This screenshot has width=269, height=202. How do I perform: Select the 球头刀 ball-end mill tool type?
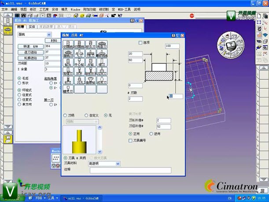[x=91, y=45]
